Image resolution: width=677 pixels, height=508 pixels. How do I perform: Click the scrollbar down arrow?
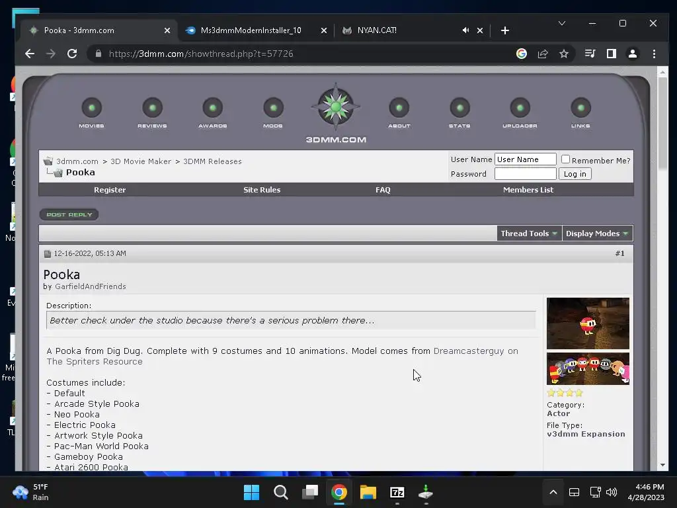click(x=662, y=465)
